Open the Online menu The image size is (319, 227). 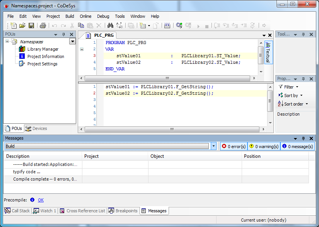click(85, 16)
